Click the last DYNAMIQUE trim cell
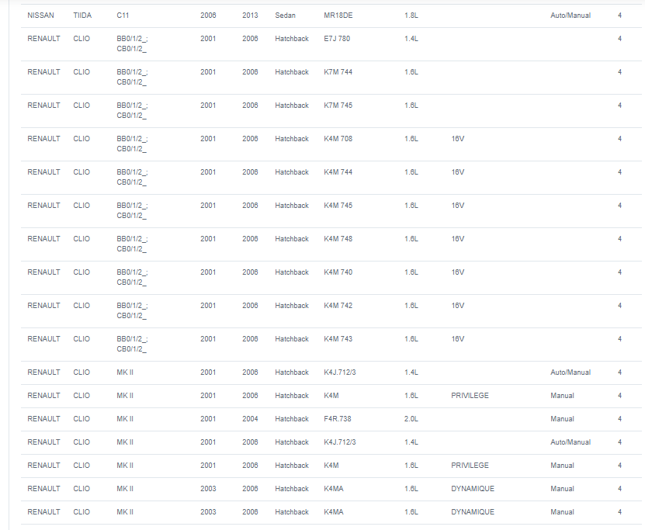645x530 pixels. click(x=472, y=512)
